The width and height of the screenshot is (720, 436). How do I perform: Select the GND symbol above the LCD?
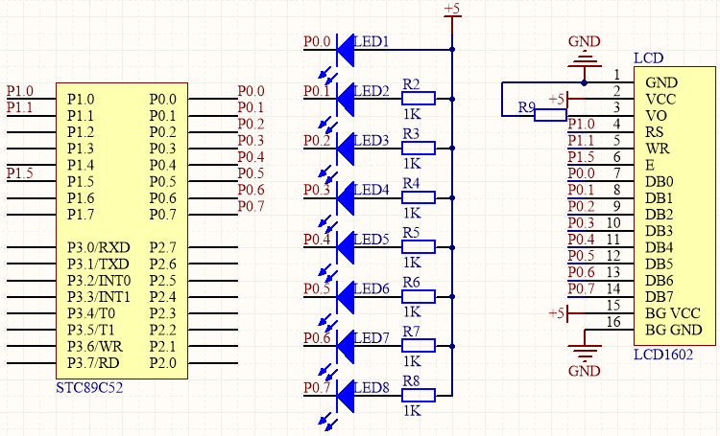pos(584,59)
